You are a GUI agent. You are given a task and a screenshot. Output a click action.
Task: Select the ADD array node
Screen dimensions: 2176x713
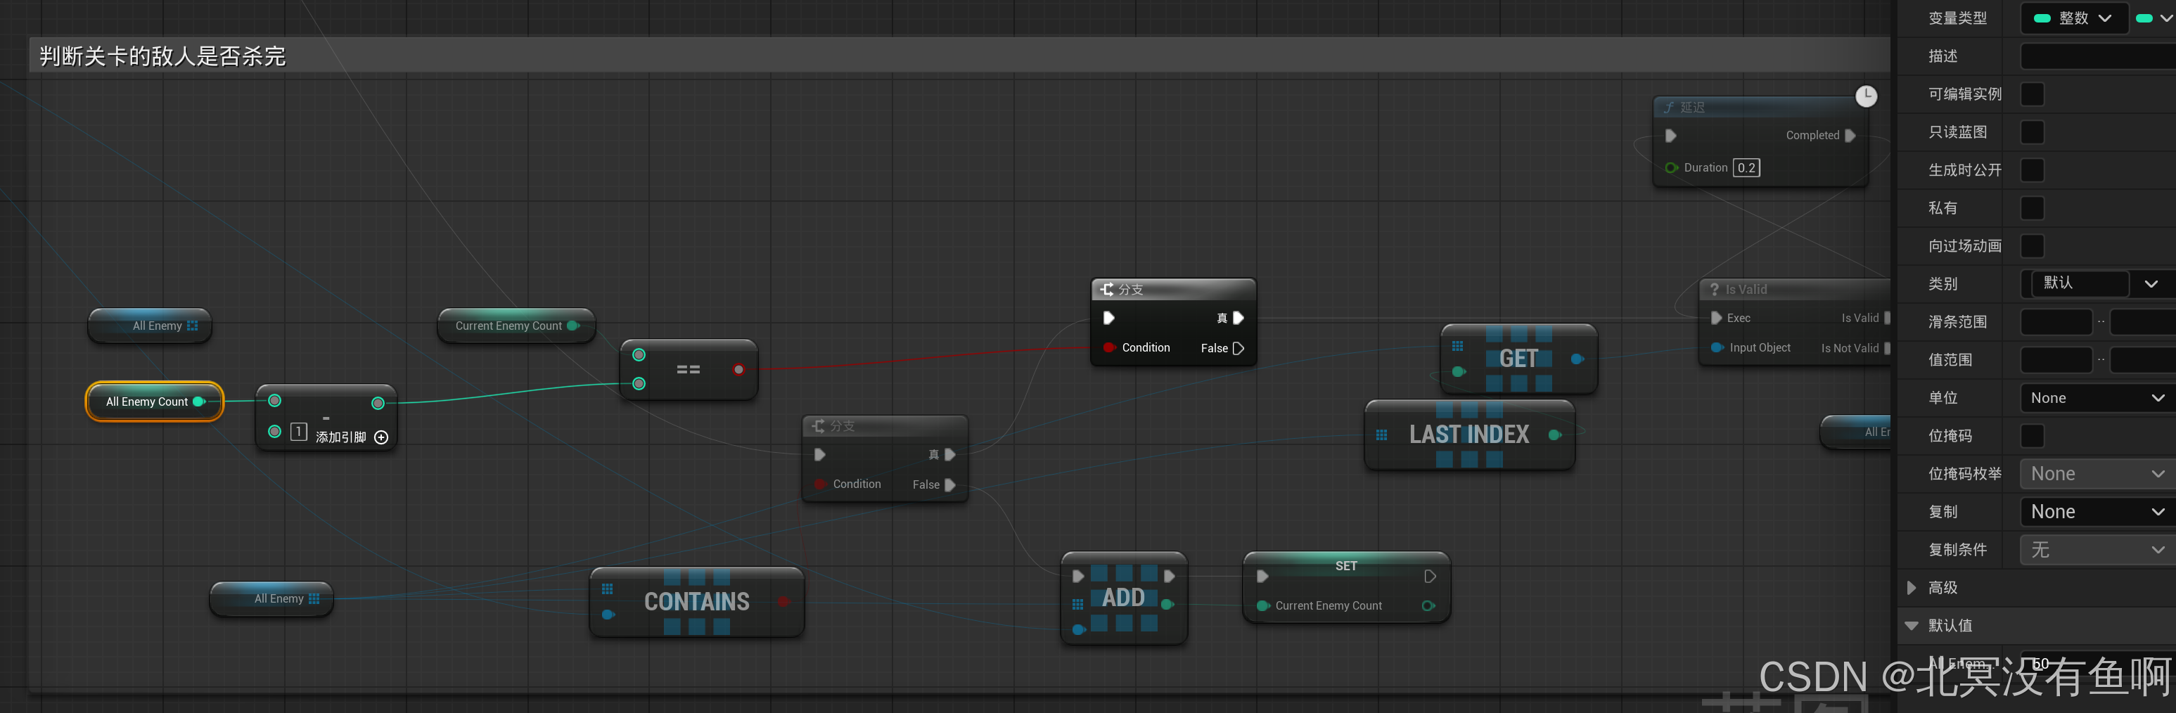(1123, 598)
